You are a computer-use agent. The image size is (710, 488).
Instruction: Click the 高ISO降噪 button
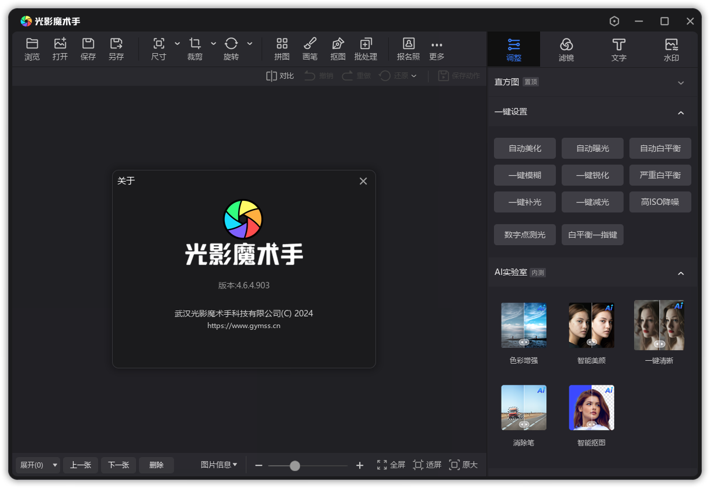660,202
